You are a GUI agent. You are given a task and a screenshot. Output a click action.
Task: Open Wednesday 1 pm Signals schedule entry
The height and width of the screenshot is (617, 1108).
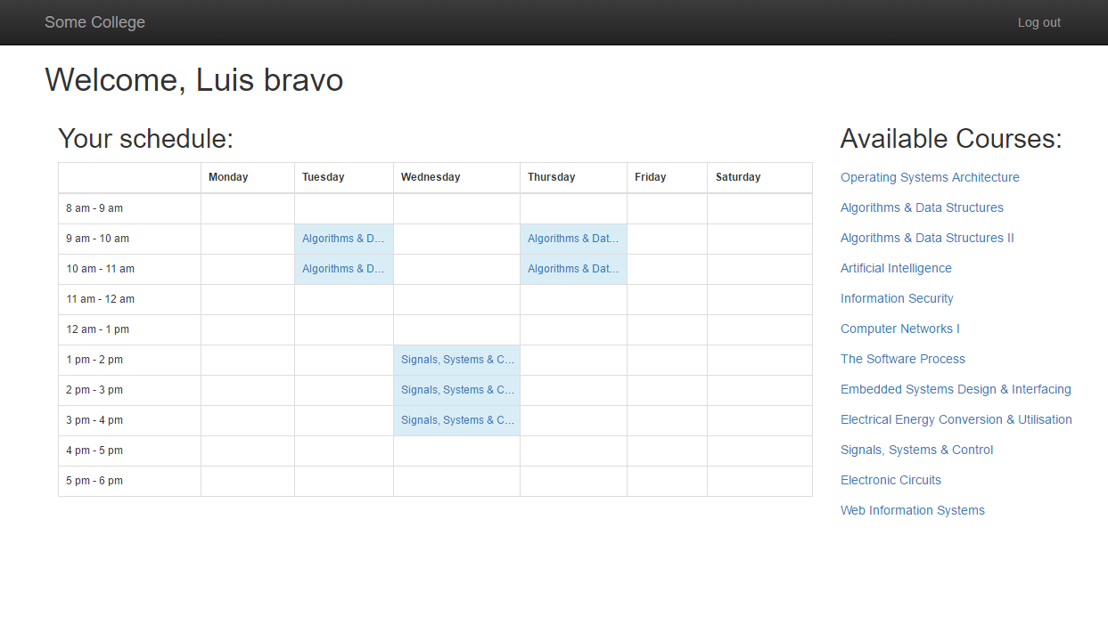coord(456,360)
